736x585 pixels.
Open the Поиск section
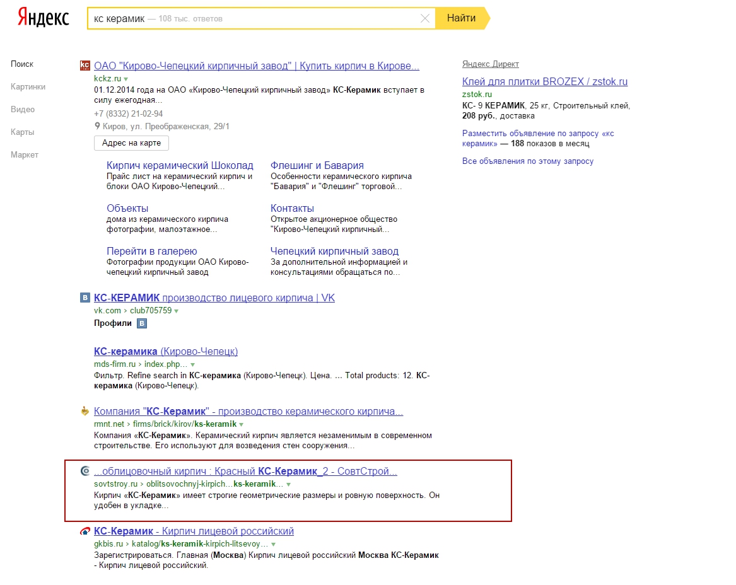tap(22, 64)
